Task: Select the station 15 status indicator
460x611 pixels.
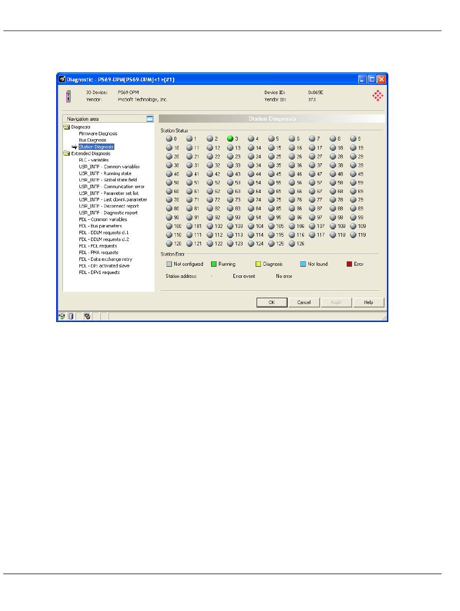Action: click(x=272, y=148)
